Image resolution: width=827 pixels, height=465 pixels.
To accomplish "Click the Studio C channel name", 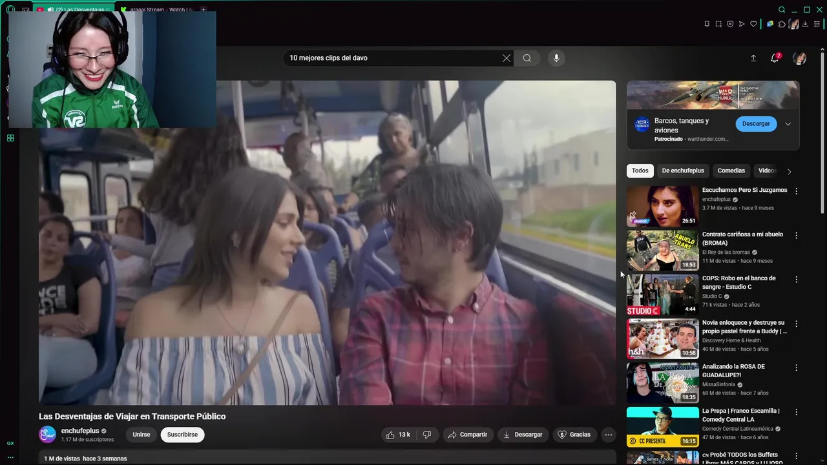I will coord(712,296).
